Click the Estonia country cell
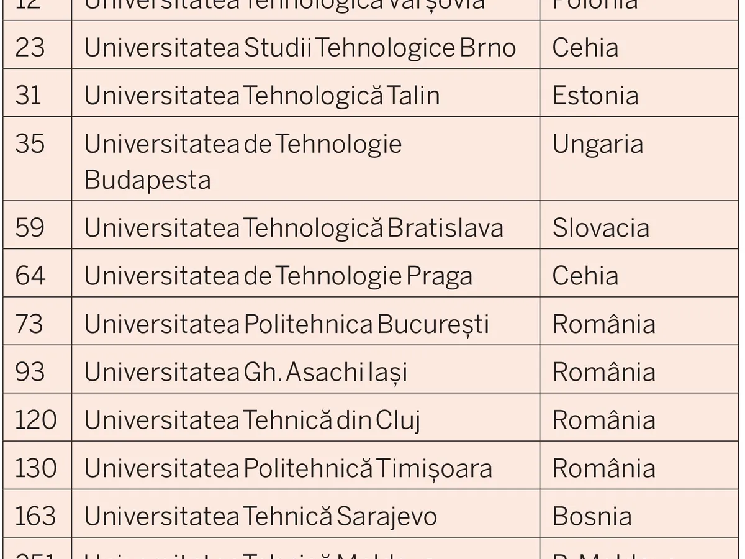 (x=595, y=96)
